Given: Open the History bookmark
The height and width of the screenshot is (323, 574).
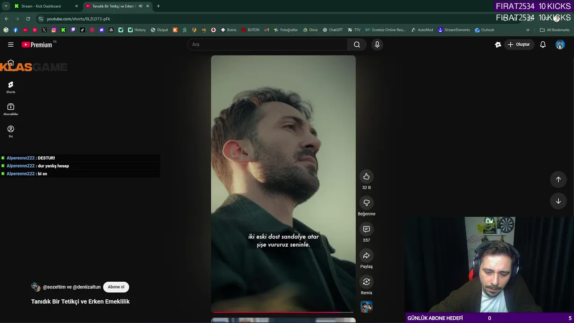Looking at the screenshot, I should point(137,30).
